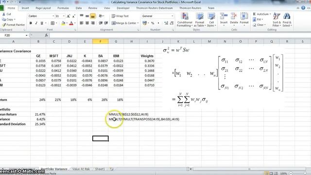Viewport: 311px width, 175px height.
Task: Click the Delete cells icon
Action: click(234, 16)
